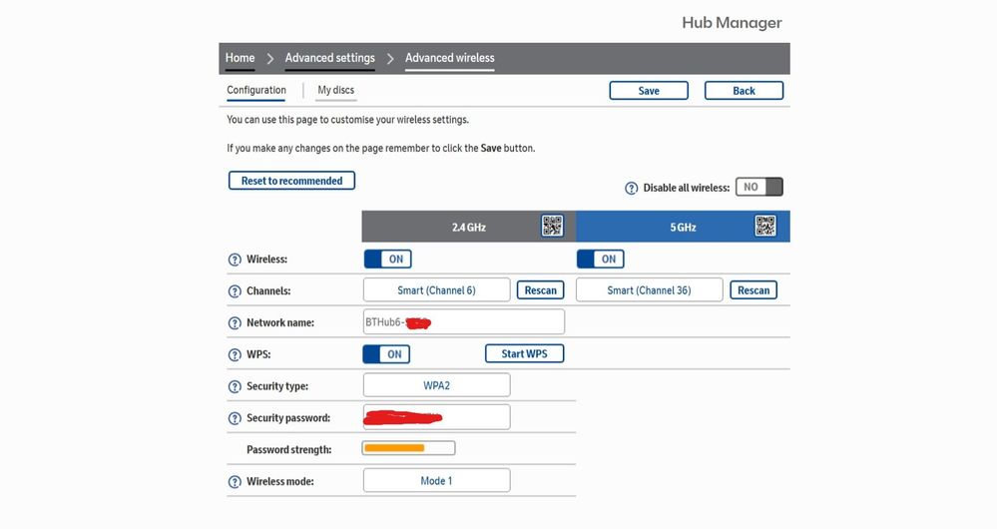Viewport: 997px width, 529px height.
Task: Click help icon beside Network name
Action: (235, 323)
